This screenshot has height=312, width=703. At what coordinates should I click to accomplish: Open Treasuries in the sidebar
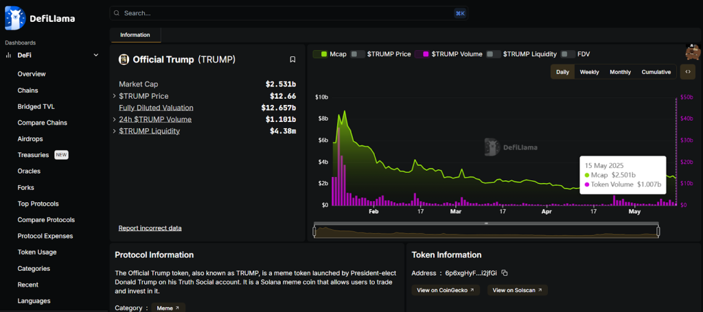tap(33, 155)
